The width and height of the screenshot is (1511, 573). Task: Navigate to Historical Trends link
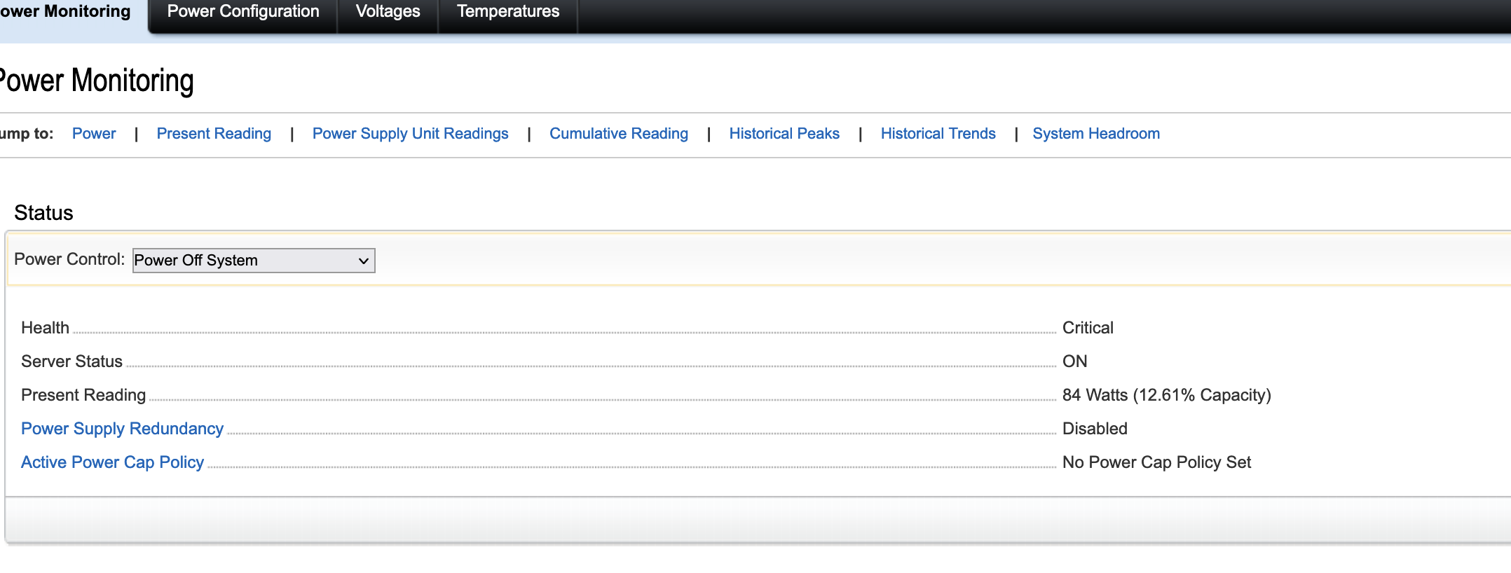938,134
